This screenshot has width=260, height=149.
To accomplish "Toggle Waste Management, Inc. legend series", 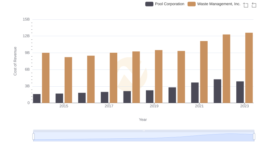I will 214,4.
